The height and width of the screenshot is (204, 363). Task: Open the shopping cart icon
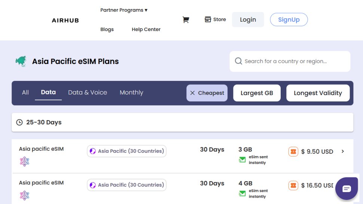(186, 20)
